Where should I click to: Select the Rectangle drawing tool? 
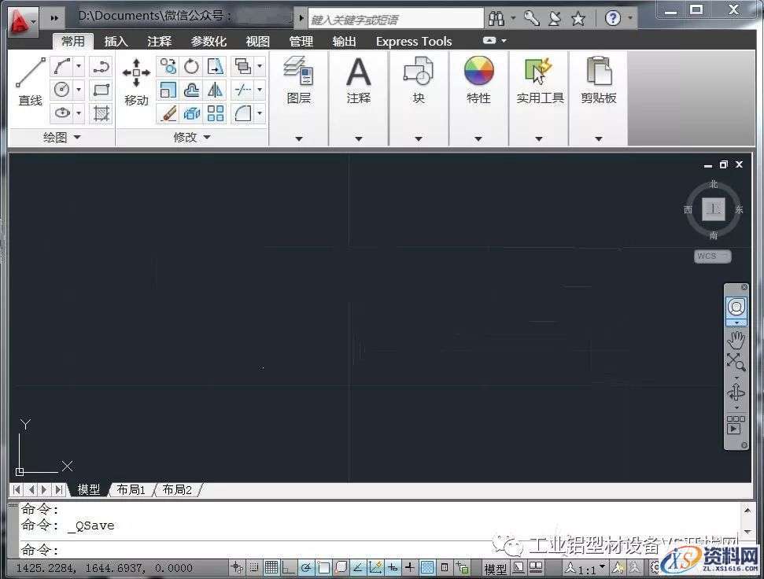[x=101, y=89]
